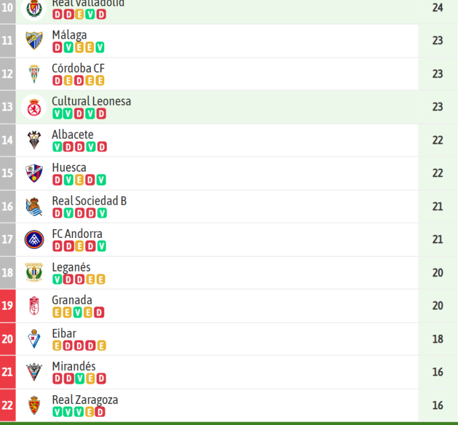Select the Granada club badge
458x425 pixels.
tap(34, 305)
